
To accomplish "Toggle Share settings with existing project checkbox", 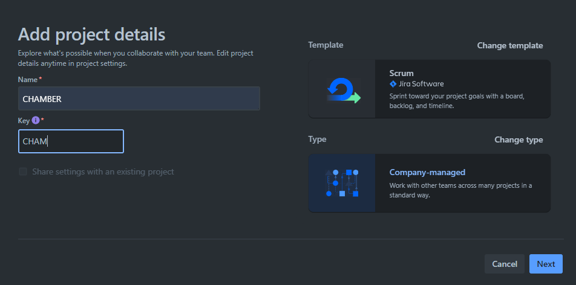I will 23,171.
